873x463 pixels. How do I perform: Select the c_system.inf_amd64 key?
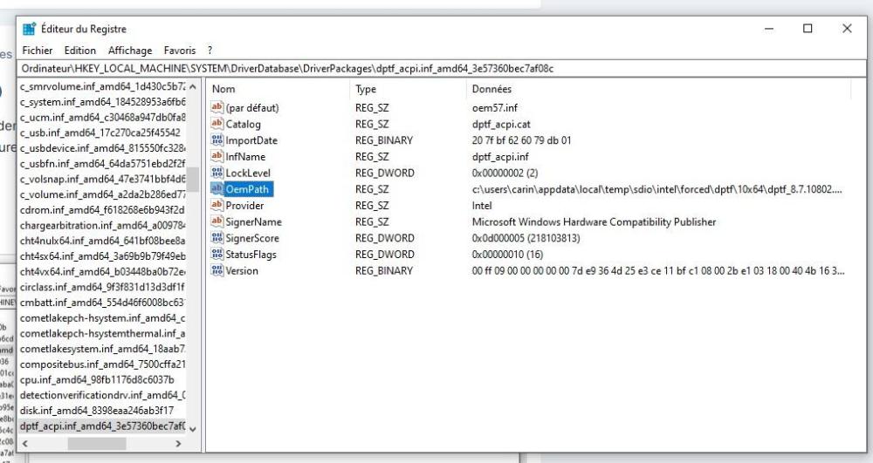coord(102,102)
